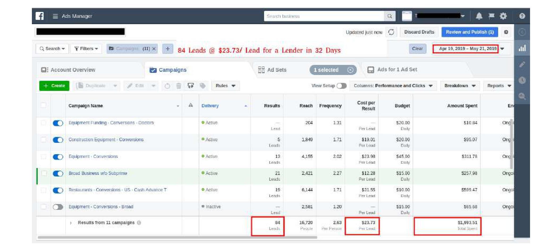Add a new filter with the plus button

pos(168,49)
